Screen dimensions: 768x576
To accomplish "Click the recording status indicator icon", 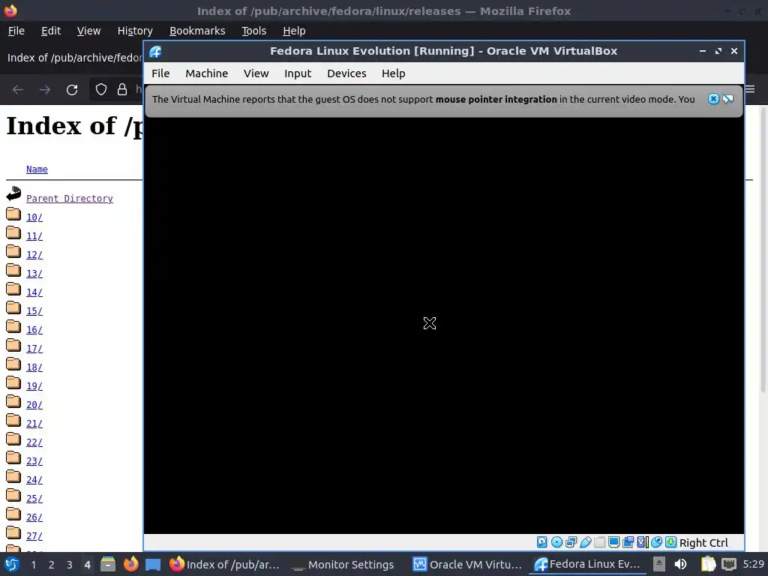I will (628, 542).
